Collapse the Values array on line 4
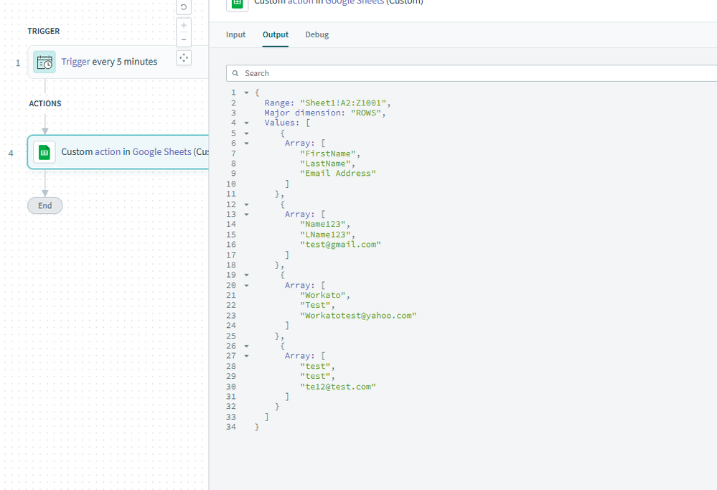 tap(247, 123)
